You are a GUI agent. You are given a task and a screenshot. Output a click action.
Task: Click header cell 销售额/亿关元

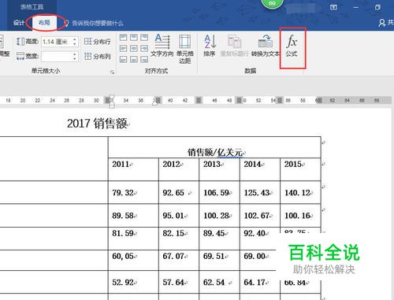click(x=214, y=147)
